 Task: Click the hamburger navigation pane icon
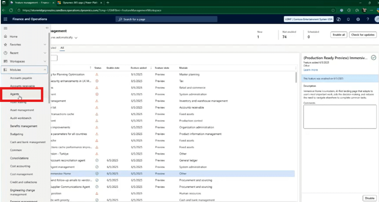5,28
